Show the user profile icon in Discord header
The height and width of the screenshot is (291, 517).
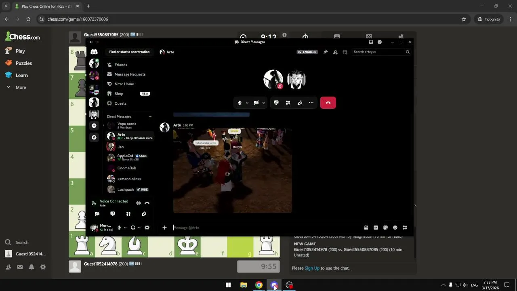(345, 52)
